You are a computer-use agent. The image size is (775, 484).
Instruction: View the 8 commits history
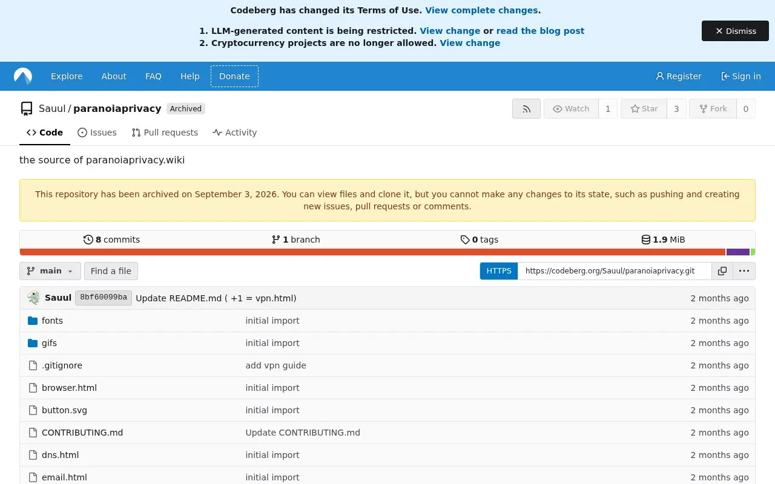[x=111, y=240]
